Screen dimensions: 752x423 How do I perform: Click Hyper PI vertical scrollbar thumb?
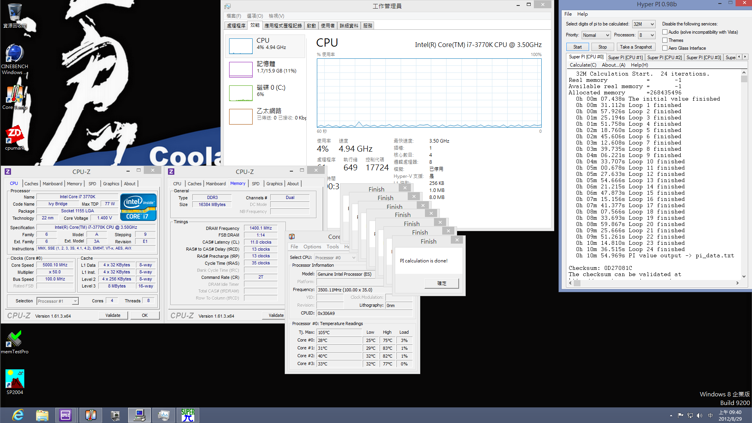(744, 79)
